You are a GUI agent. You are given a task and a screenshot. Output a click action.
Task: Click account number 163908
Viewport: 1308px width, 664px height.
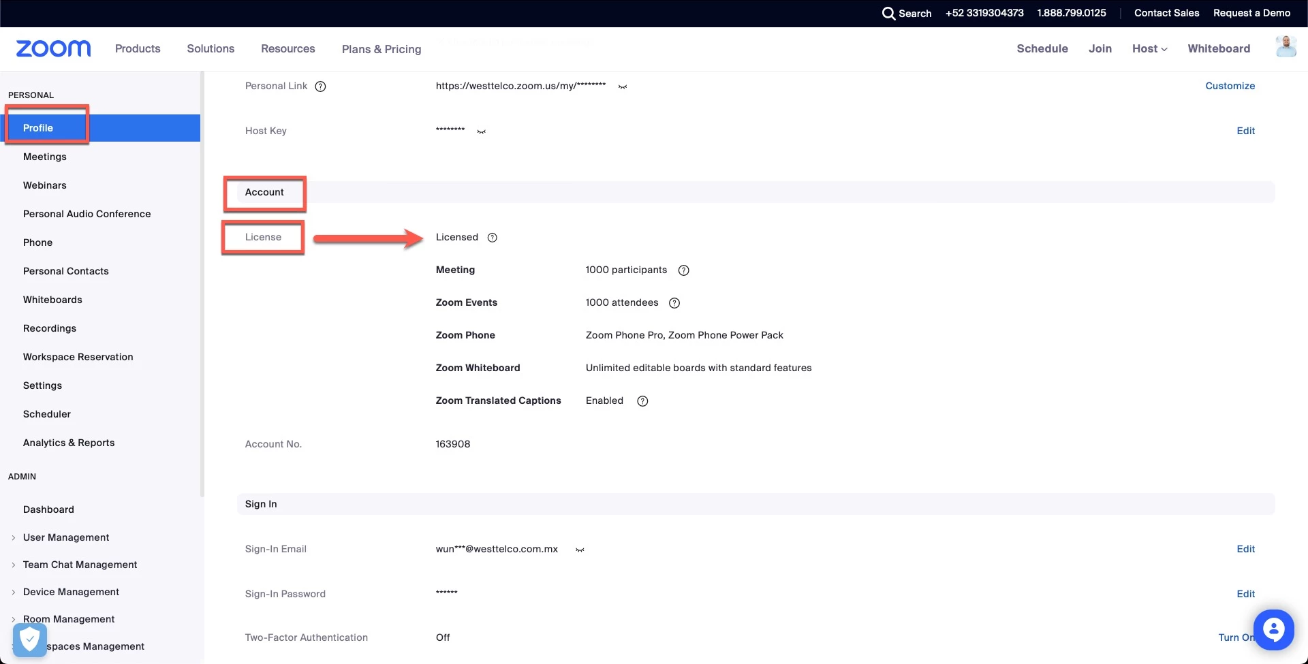(x=453, y=444)
